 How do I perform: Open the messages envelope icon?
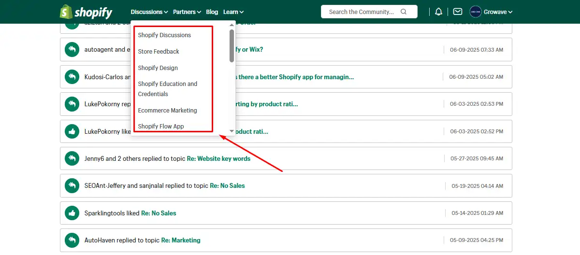[458, 12]
